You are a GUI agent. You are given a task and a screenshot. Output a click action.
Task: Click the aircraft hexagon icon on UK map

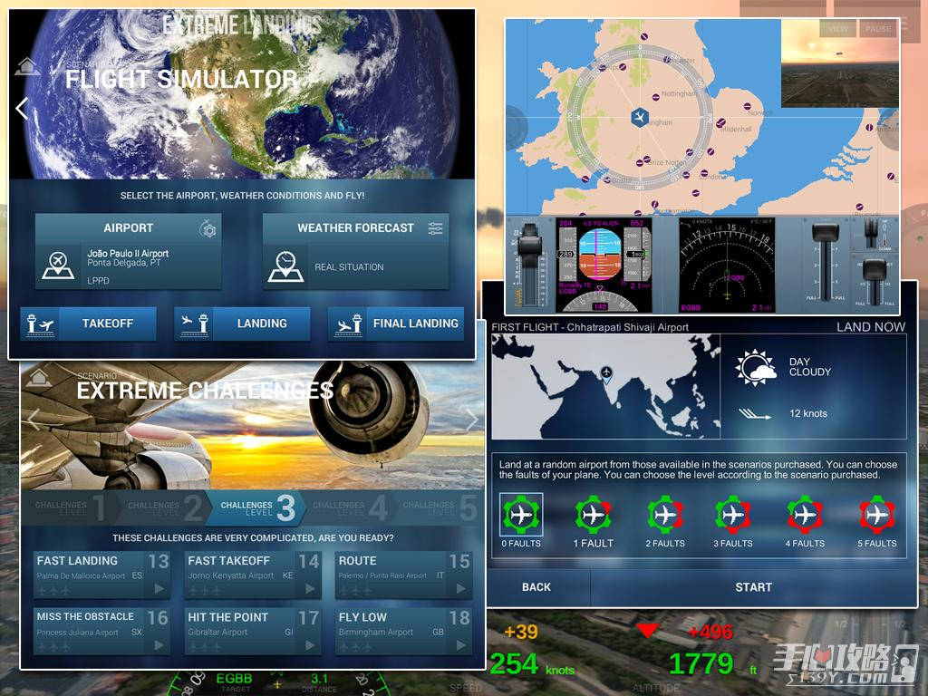click(639, 117)
